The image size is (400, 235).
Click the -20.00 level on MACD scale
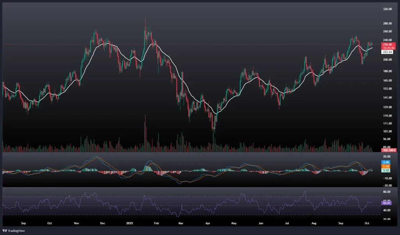pyautogui.click(x=387, y=186)
